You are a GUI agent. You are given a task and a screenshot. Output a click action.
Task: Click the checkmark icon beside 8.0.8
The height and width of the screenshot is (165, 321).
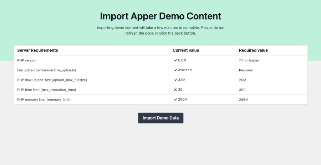click(x=175, y=60)
